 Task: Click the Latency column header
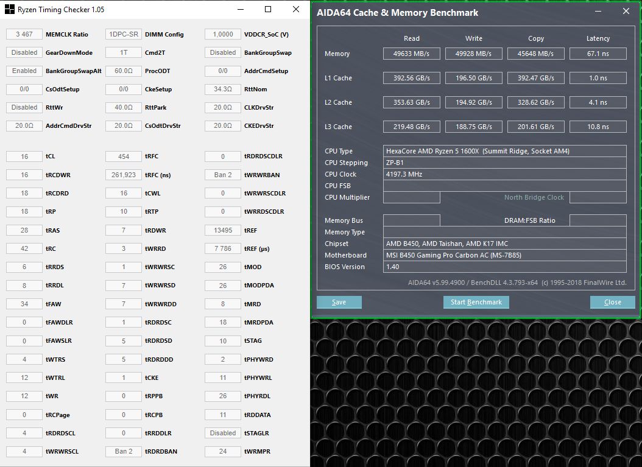pos(598,38)
